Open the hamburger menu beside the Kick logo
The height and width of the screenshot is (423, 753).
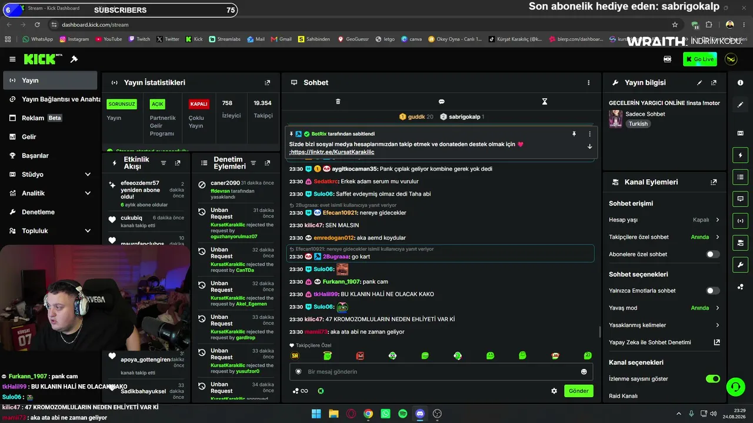point(12,59)
